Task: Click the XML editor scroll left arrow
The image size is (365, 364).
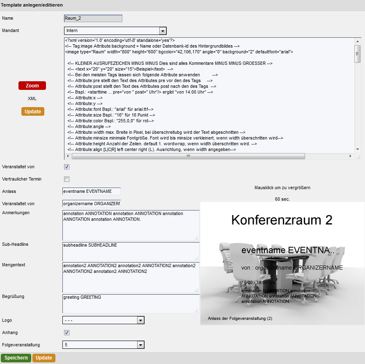Action: [x=68, y=156]
